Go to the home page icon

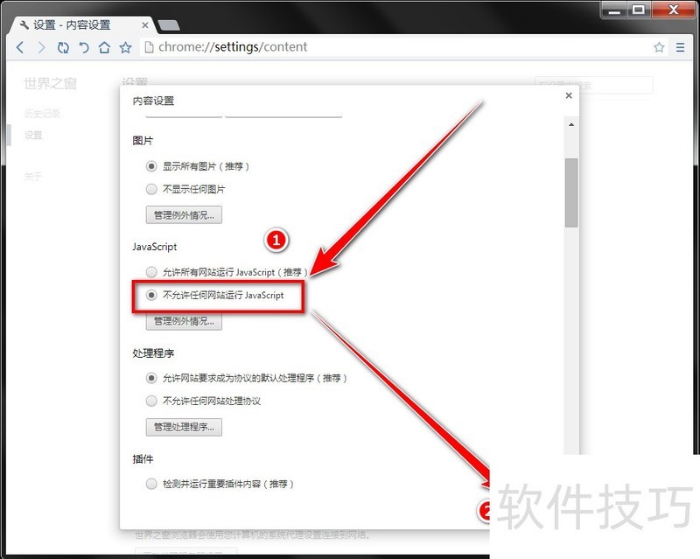pyautogui.click(x=104, y=47)
